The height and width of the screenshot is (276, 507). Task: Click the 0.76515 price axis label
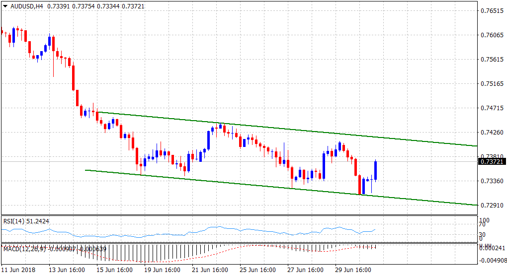coord(492,10)
